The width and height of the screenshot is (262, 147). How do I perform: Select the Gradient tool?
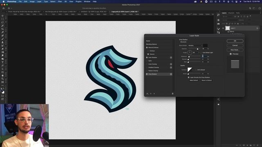(x=2, y=52)
